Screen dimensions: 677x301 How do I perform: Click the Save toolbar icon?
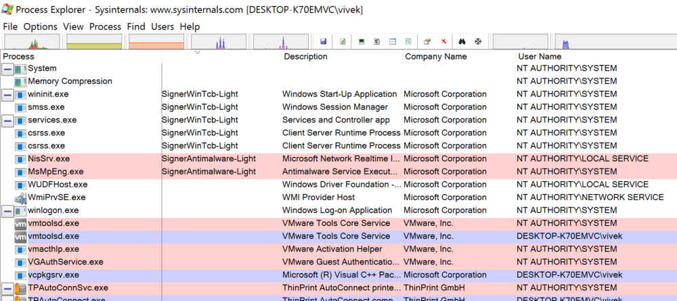[x=324, y=41]
